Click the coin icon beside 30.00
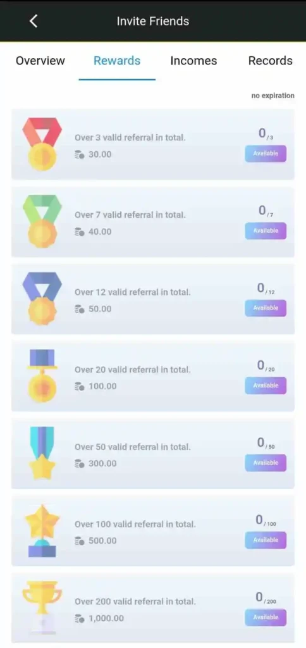 click(80, 154)
